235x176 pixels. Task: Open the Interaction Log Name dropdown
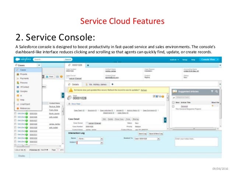tap(102, 139)
